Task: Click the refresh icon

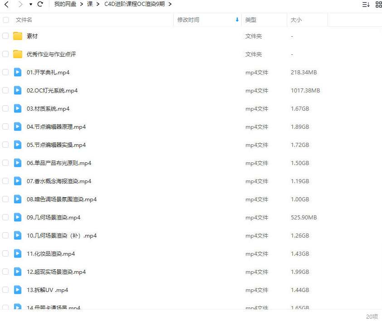Action: tap(40, 4)
